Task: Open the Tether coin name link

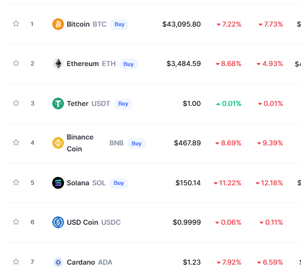Action: (x=77, y=103)
